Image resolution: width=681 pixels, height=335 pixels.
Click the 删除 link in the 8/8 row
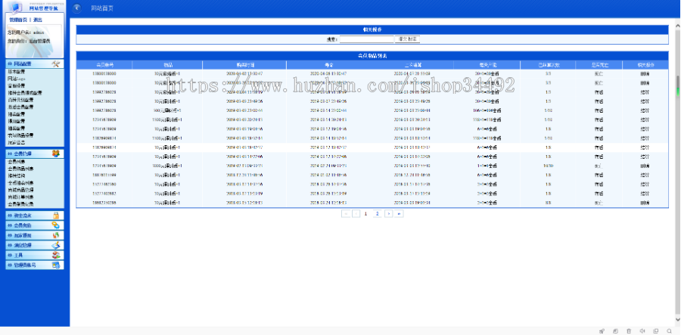(645, 203)
